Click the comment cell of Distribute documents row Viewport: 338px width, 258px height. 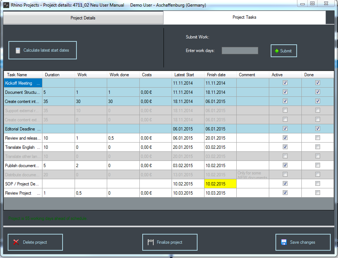pos(252,175)
